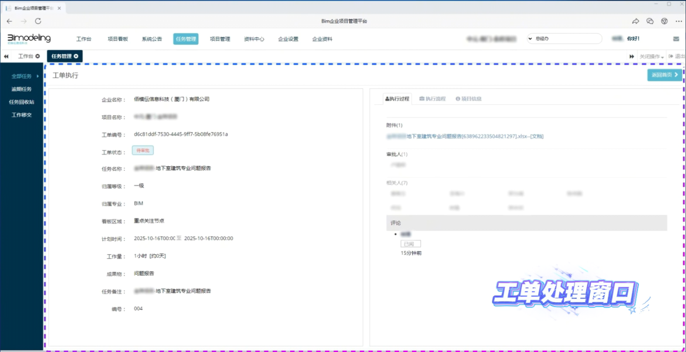Open the browser three-dot menu
Viewport: 686px width, 352px height.
point(679,21)
